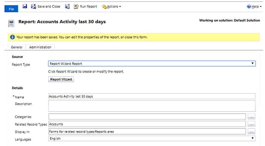Open the File menu

point(11,9)
